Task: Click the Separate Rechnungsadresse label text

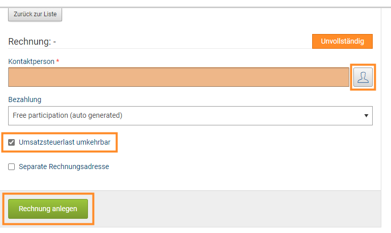Action: click(64, 167)
